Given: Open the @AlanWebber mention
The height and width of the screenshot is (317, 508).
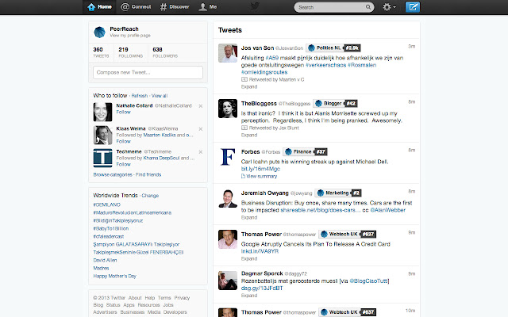Looking at the screenshot, I should pyautogui.click(x=388, y=210).
